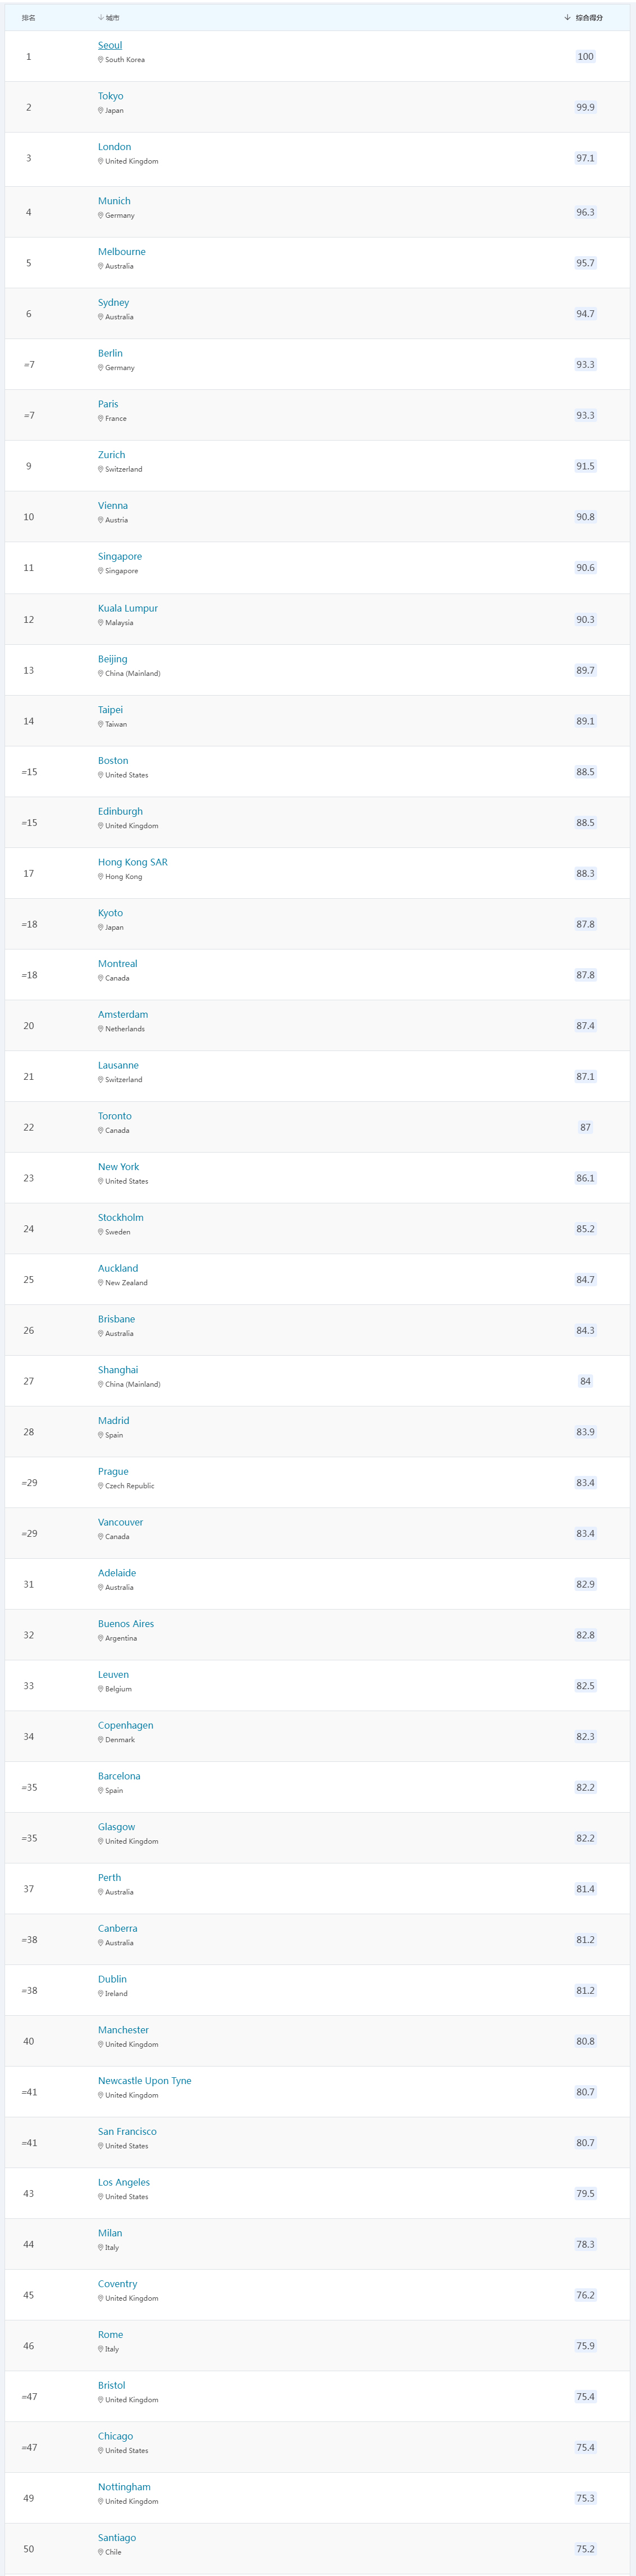Click the location pin icon next to Singapore
This screenshot has height=2576, width=636.
tap(99, 569)
